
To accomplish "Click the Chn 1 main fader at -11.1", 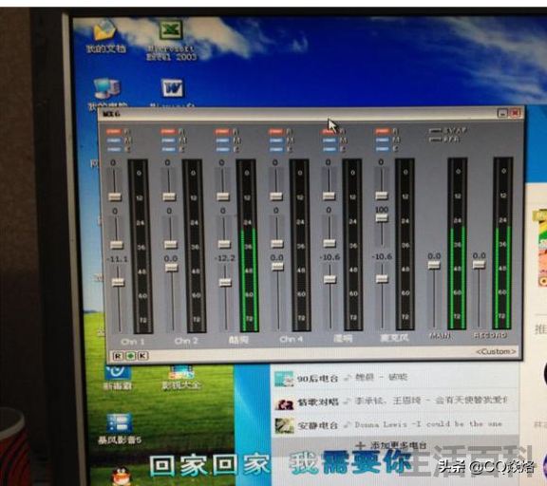I will tap(118, 282).
